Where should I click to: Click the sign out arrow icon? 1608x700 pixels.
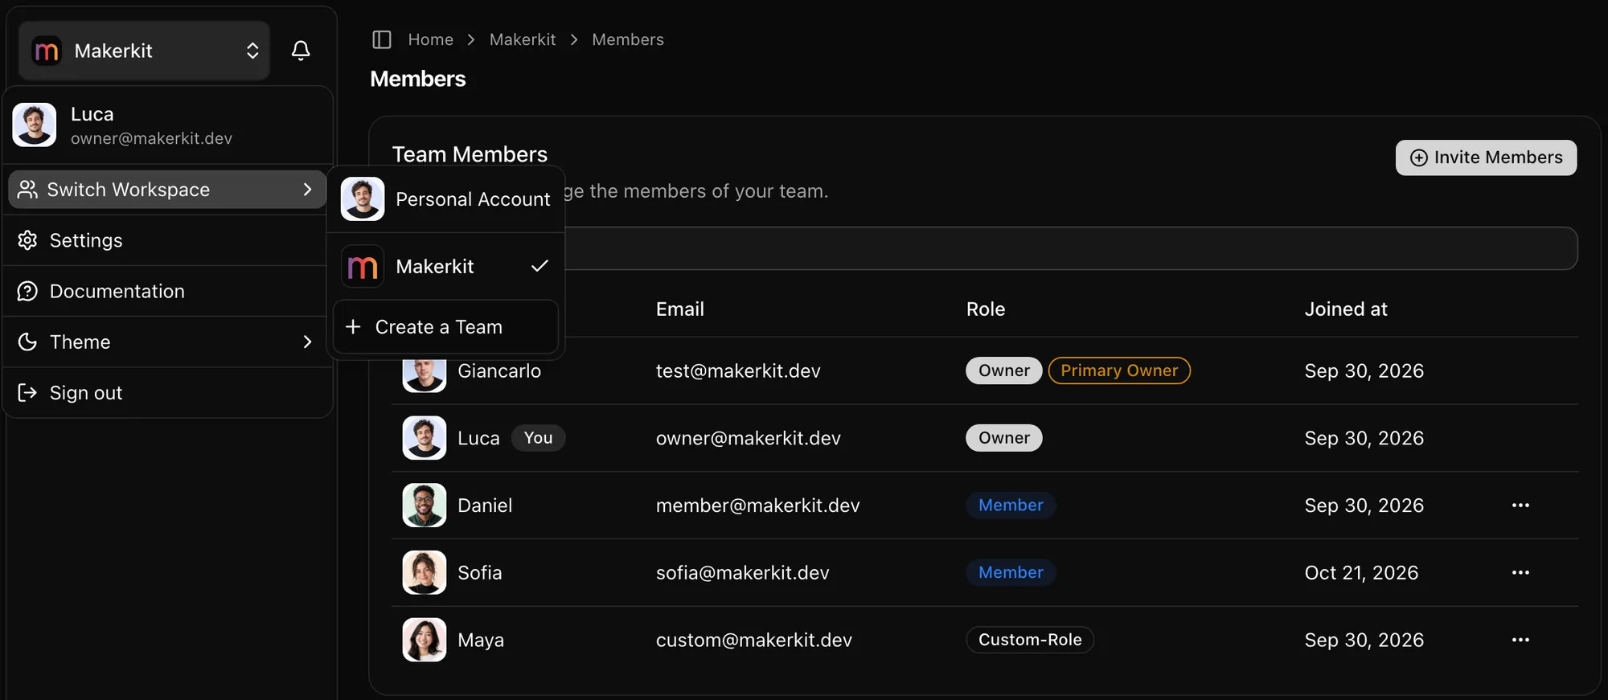(x=27, y=392)
